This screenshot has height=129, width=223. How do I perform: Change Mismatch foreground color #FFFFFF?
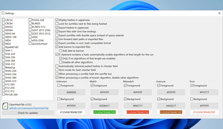[x=138, y=92]
